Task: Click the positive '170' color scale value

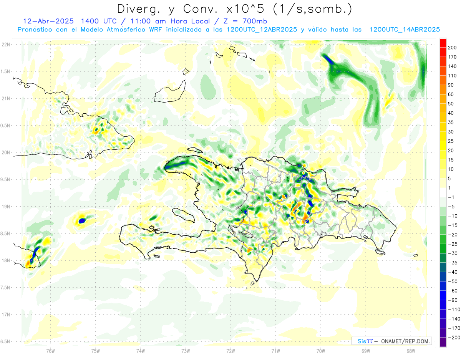Action: point(452,57)
